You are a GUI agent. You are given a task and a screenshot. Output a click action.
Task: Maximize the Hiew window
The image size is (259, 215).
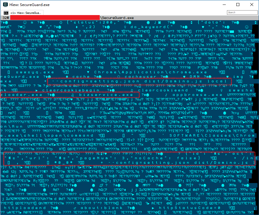[x=238, y=5]
